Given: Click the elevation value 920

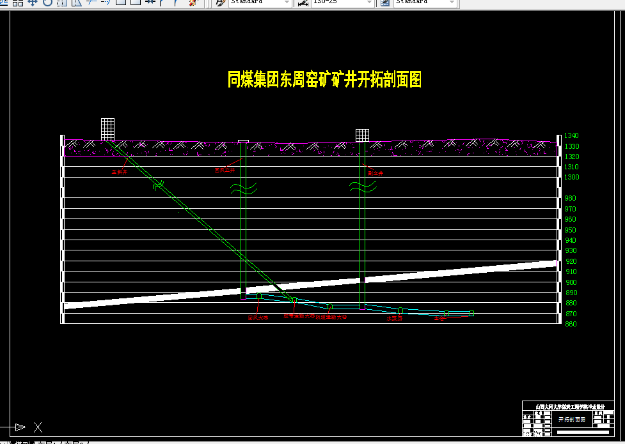Looking at the screenshot, I should point(571,262).
